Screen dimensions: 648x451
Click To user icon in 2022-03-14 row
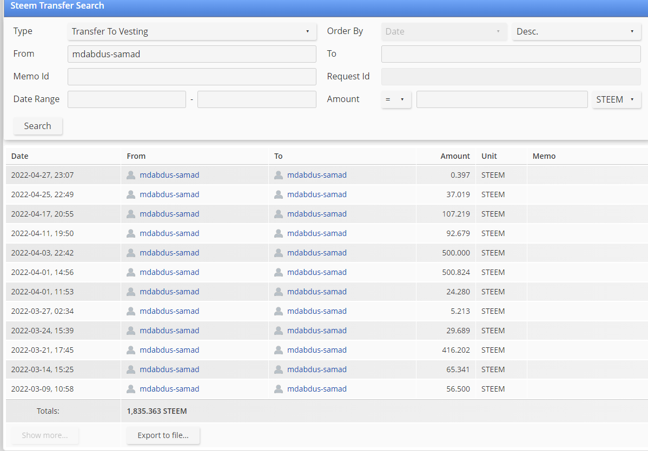tap(279, 369)
